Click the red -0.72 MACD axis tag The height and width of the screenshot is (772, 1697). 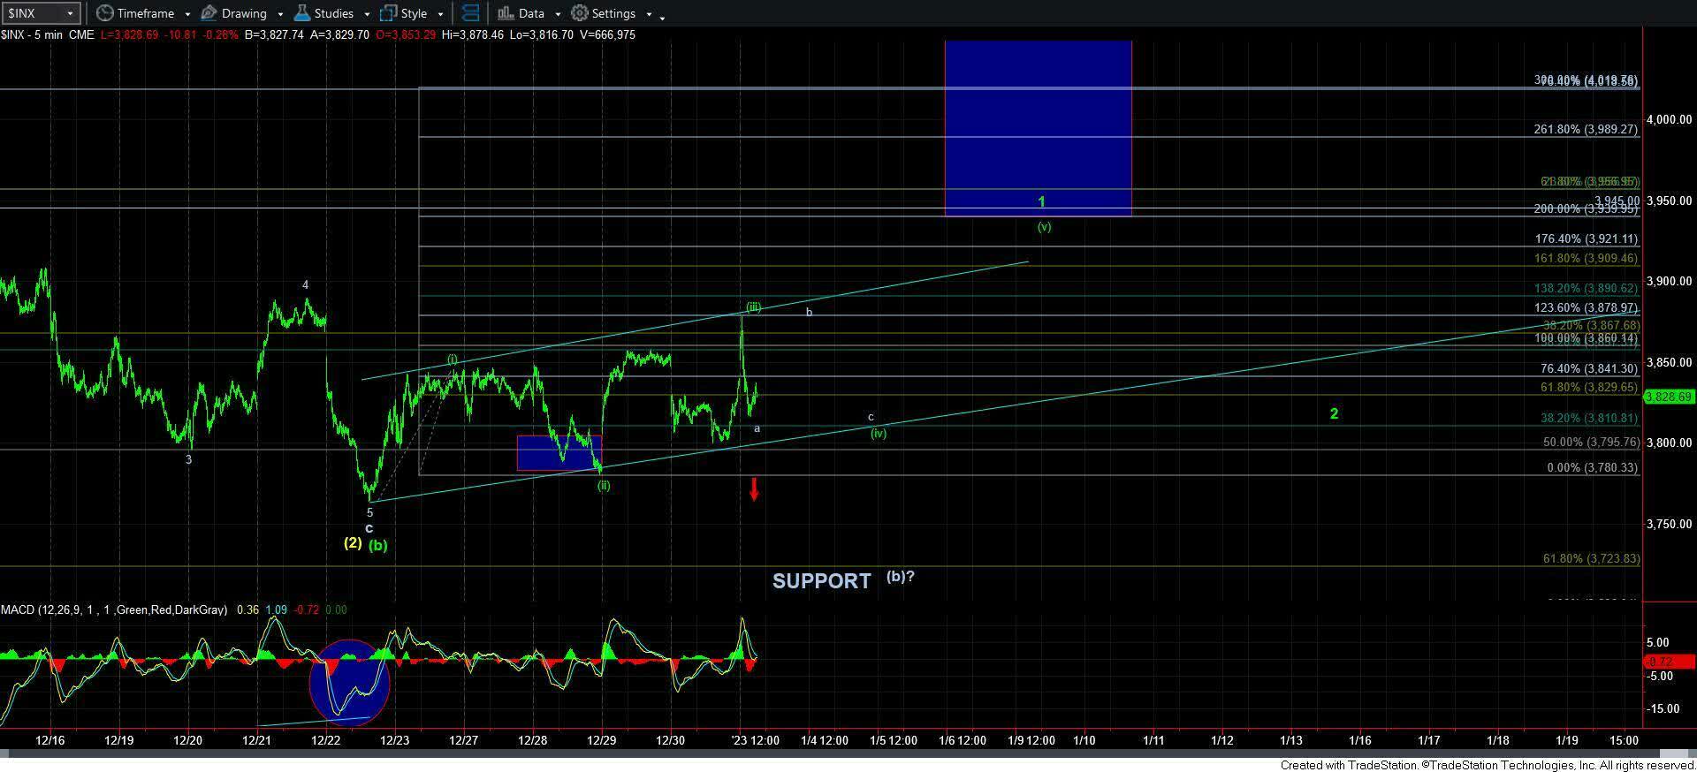point(1669,662)
